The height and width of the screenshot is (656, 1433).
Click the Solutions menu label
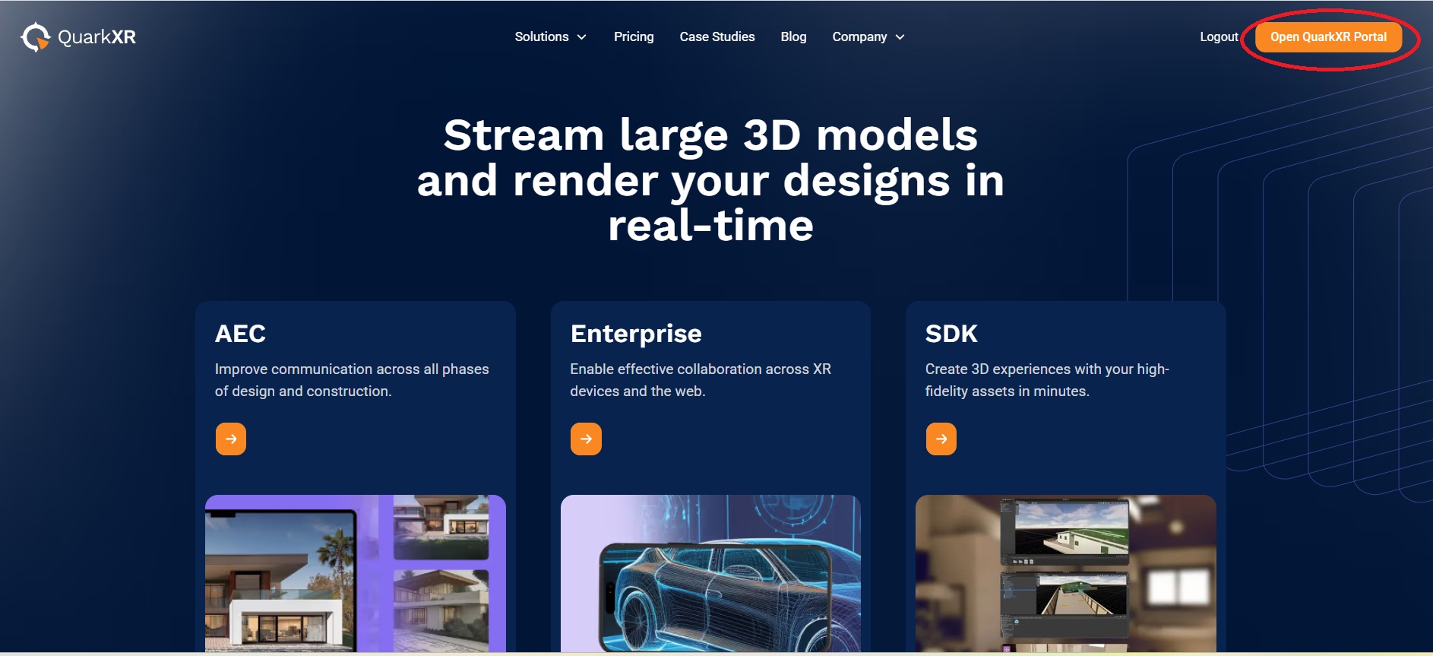[542, 36]
